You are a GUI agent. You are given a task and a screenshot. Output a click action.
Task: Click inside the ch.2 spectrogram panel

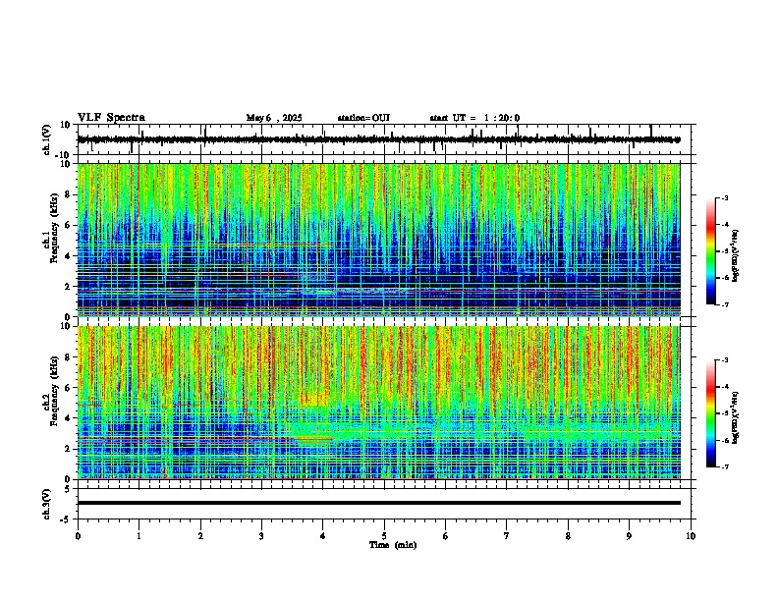click(378, 403)
